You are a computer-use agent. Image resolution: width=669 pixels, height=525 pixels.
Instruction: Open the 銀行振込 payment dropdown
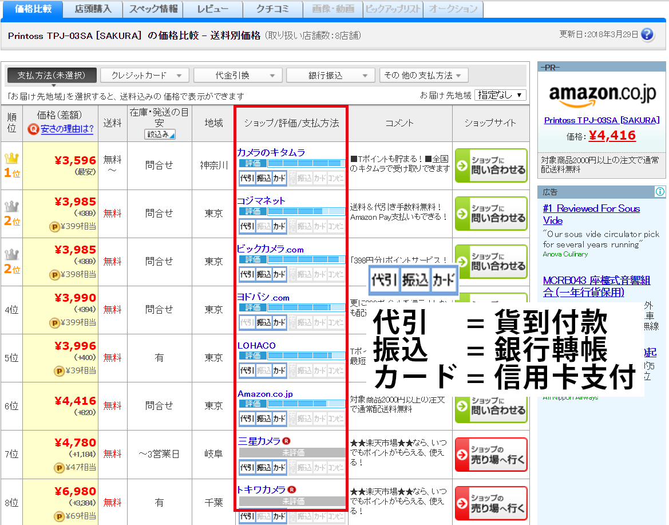[331, 76]
